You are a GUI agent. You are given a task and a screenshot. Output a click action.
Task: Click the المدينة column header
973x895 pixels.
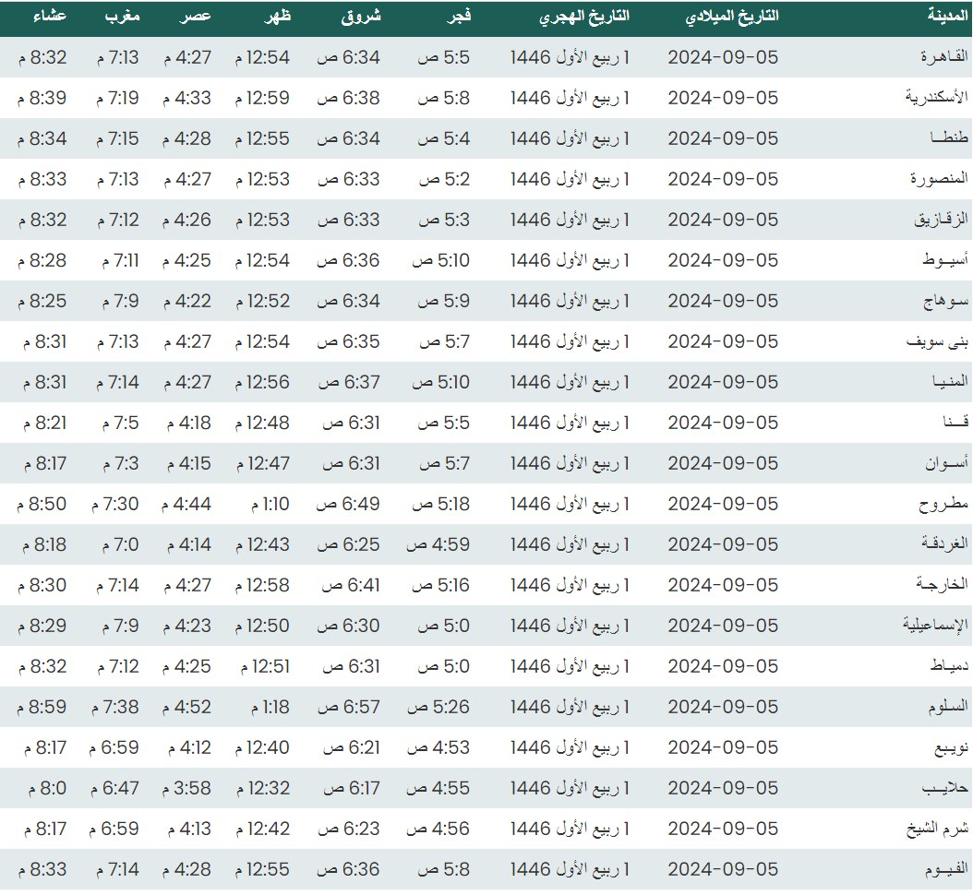point(945,17)
